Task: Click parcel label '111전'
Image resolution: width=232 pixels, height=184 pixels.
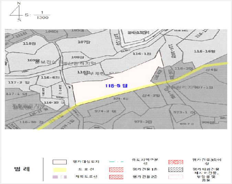Action: click(21, 35)
